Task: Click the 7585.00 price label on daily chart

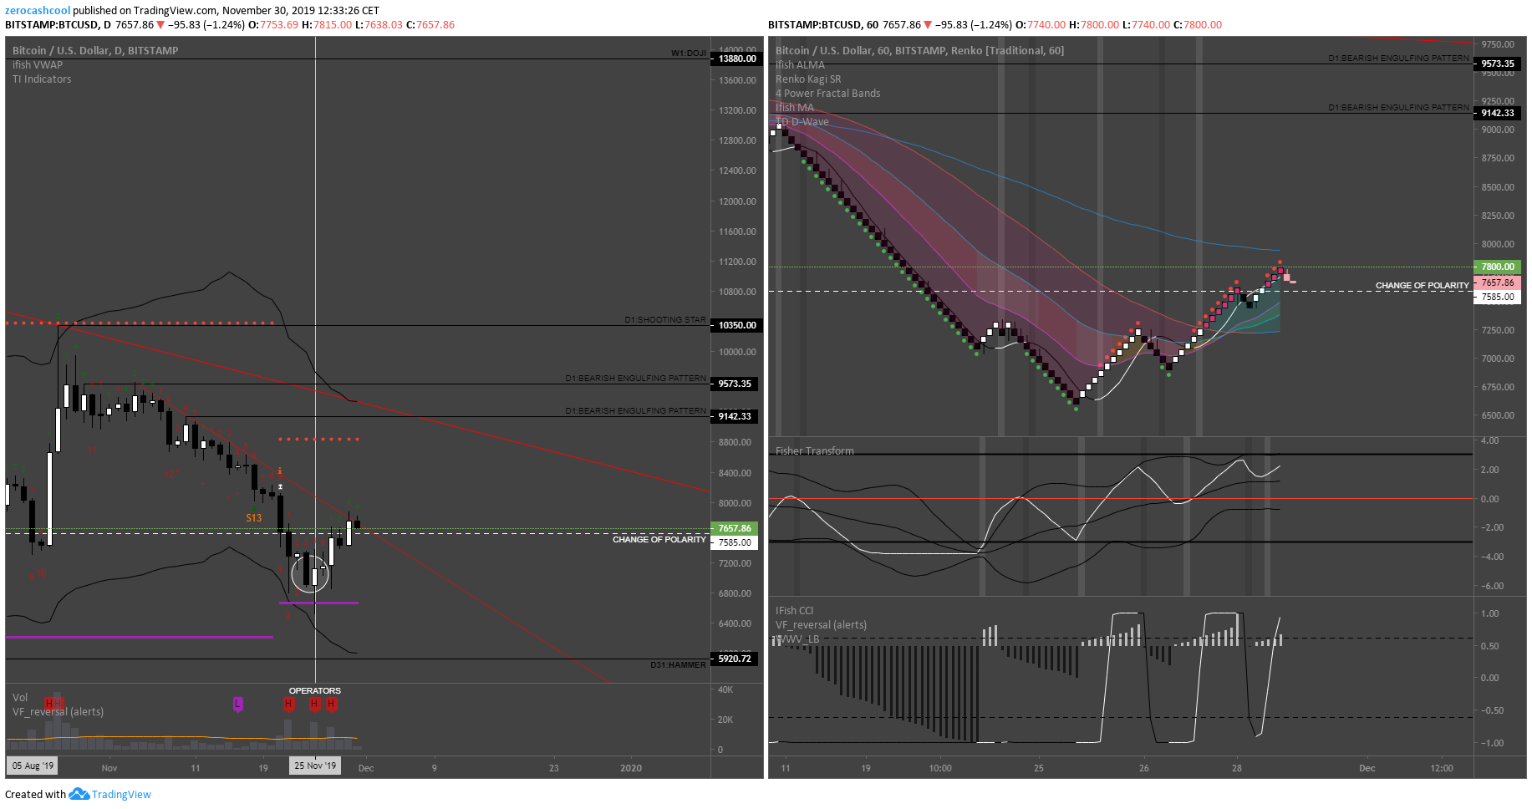Action: (734, 542)
